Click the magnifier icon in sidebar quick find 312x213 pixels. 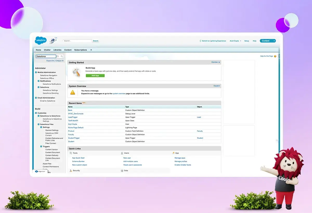pyautogui.click(x=62, y=56)
